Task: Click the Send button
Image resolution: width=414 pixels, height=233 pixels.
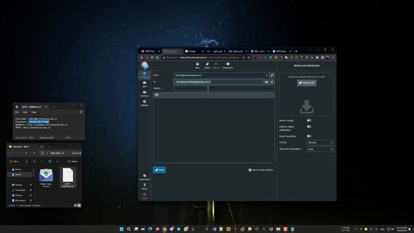Action: pyautogui.click(x=159, y=170)
